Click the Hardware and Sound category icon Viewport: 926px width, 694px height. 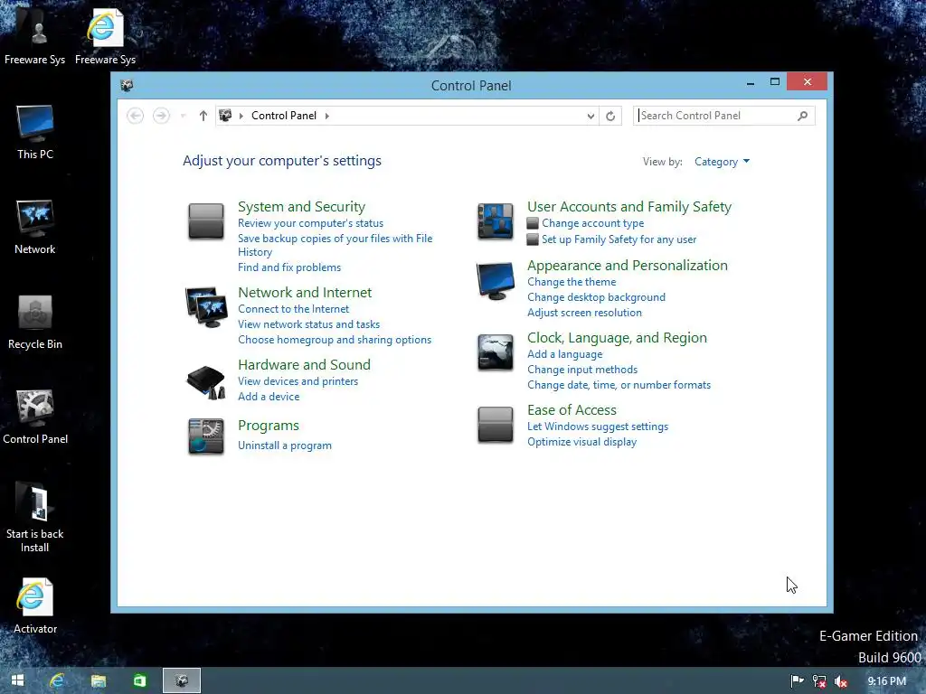pos(205,382)
